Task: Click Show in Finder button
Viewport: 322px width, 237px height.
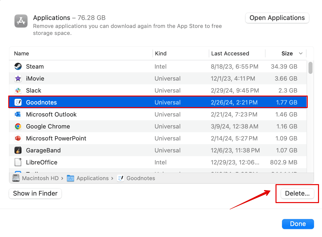Action: pos(35,193)
